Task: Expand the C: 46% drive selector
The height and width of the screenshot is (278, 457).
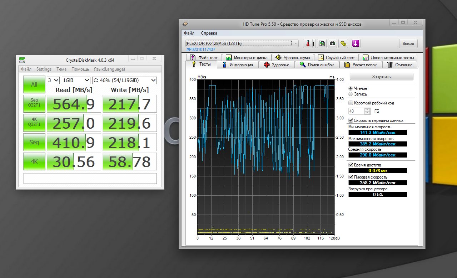Action: (x=124, y=80)
